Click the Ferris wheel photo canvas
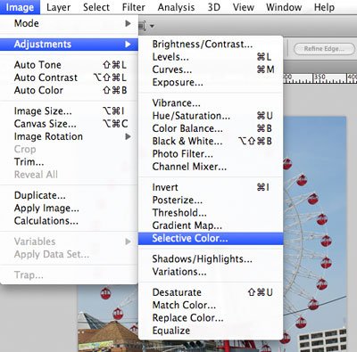The height and width of the screenshot is (352, 357). 315,234
